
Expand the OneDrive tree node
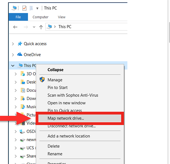click(x=13, y=55)
